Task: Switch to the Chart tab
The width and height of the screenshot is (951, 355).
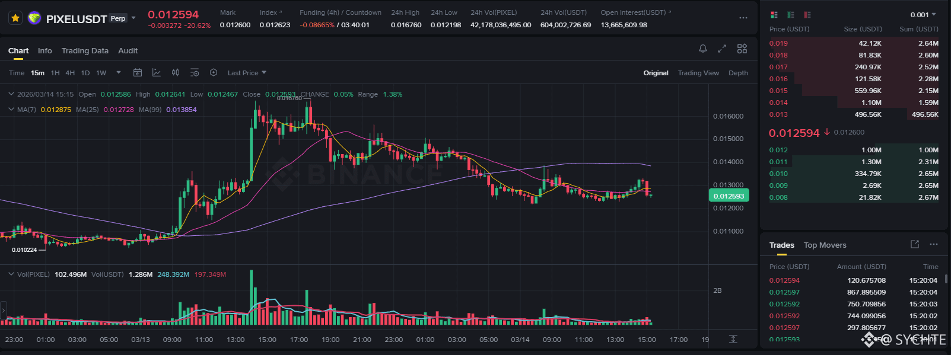Action: coord(18,51)
